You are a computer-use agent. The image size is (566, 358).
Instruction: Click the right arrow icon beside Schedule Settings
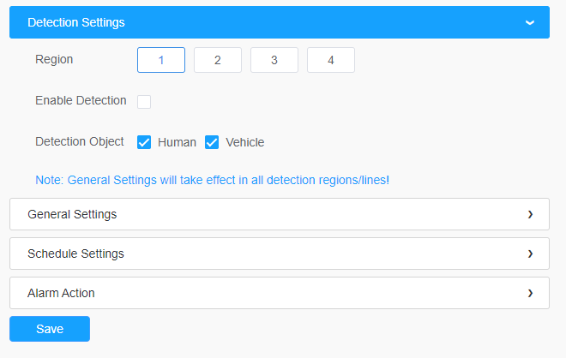point(530,254)
